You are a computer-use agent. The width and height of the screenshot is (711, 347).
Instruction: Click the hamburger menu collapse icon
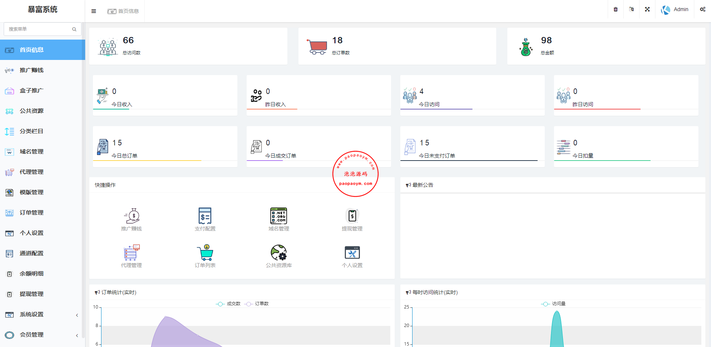point(94,11)
